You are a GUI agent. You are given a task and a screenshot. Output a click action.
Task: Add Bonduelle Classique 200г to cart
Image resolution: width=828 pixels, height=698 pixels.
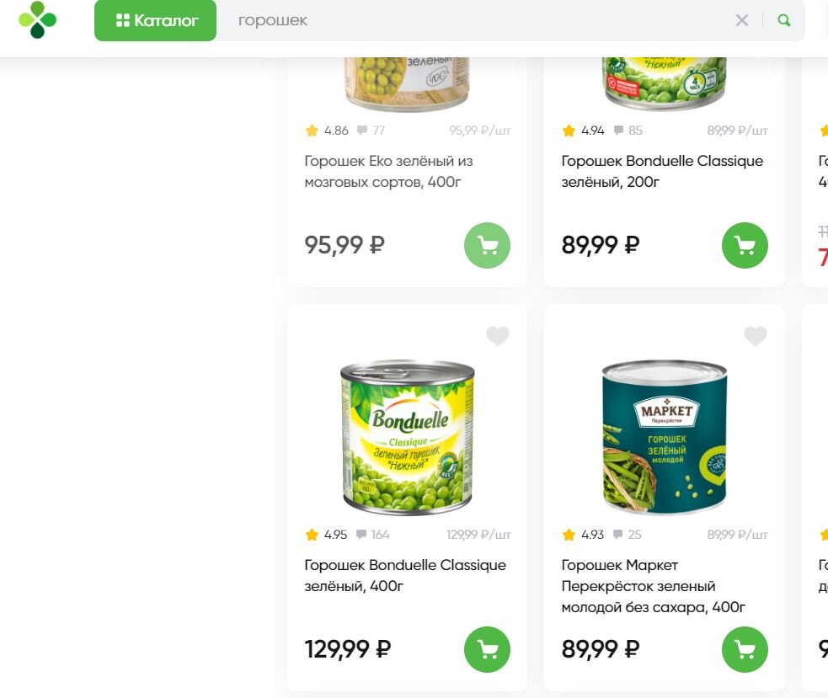pyautogui.click(x=745, y=245)
